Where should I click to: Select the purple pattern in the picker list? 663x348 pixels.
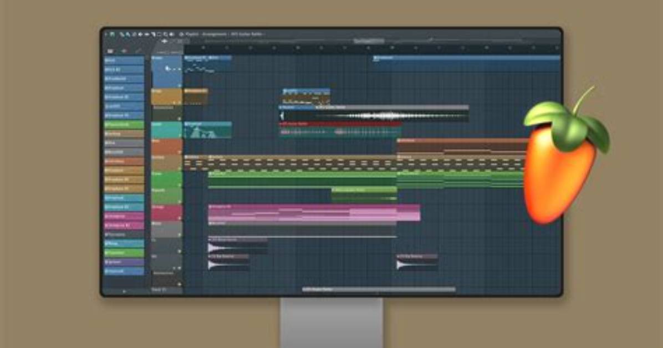point(124,262)
